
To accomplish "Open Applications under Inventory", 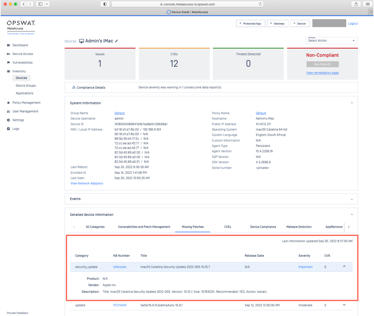I will pos(24,93).
